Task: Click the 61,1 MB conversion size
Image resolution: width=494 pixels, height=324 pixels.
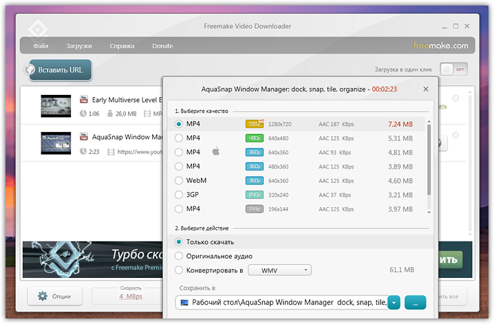Action: pyautogui.click(x=402, y=270)
